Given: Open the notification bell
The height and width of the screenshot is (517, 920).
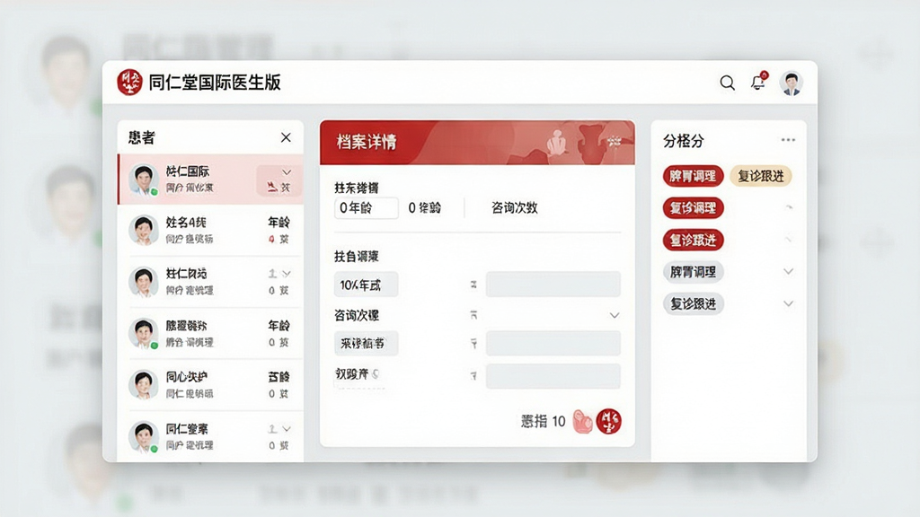Looking at the screenshot, I should (x=758, y=82).
